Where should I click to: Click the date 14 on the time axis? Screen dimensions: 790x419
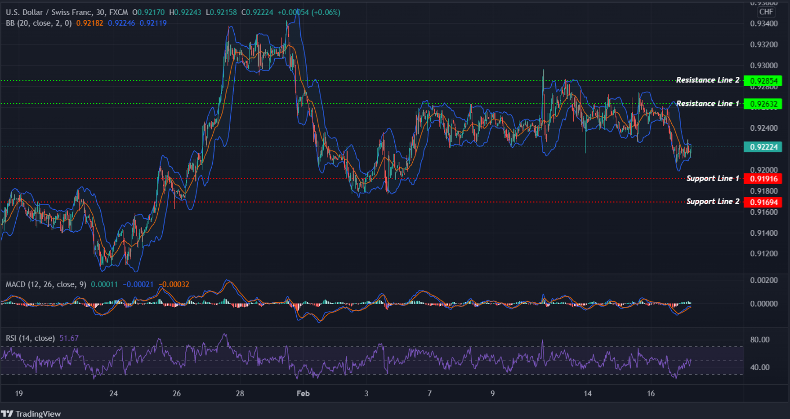click(x=587, y=393)
